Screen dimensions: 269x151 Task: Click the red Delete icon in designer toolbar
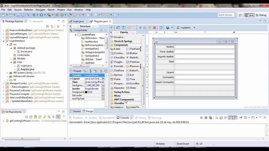(154, 28)
